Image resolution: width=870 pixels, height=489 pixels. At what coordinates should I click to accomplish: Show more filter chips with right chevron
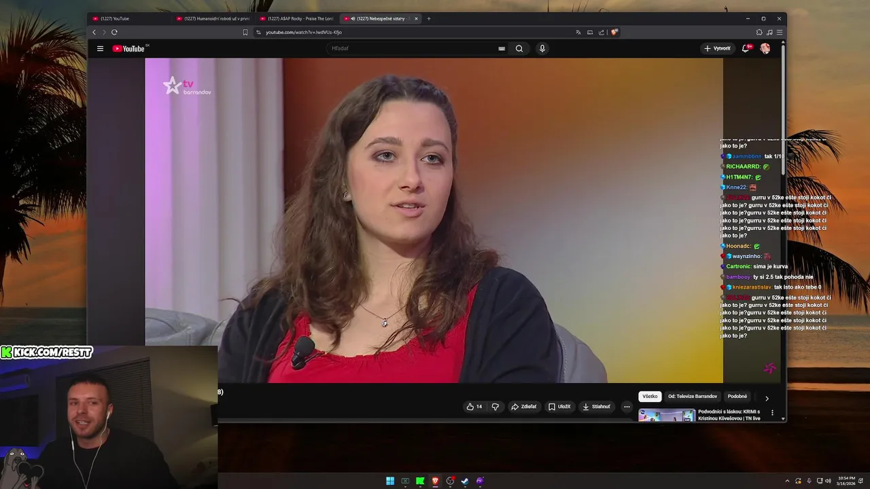coord(767,398)
